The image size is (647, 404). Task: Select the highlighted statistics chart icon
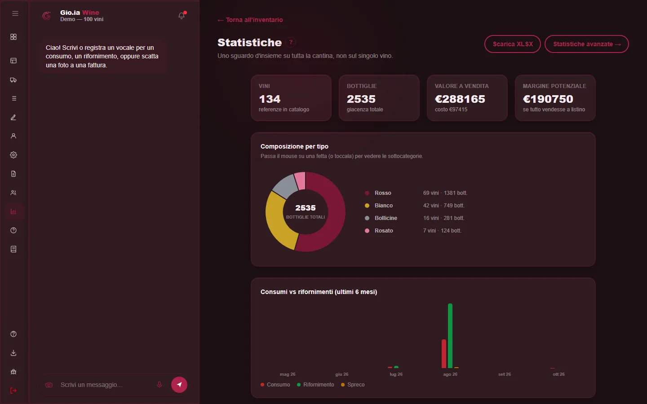(13, 211)
